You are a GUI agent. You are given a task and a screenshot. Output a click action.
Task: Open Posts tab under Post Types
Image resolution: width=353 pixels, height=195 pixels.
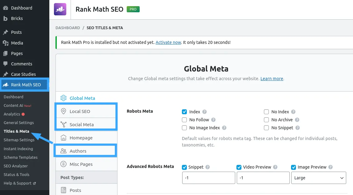[86, 190]
